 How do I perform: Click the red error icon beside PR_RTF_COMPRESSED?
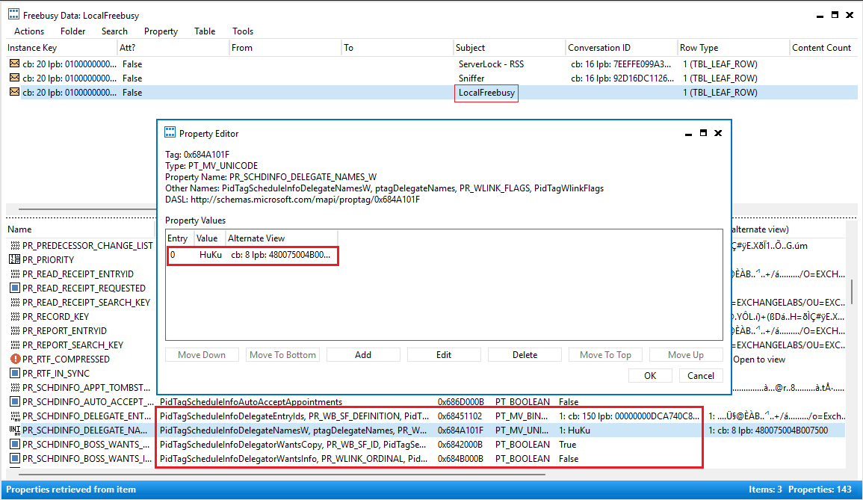15,359
